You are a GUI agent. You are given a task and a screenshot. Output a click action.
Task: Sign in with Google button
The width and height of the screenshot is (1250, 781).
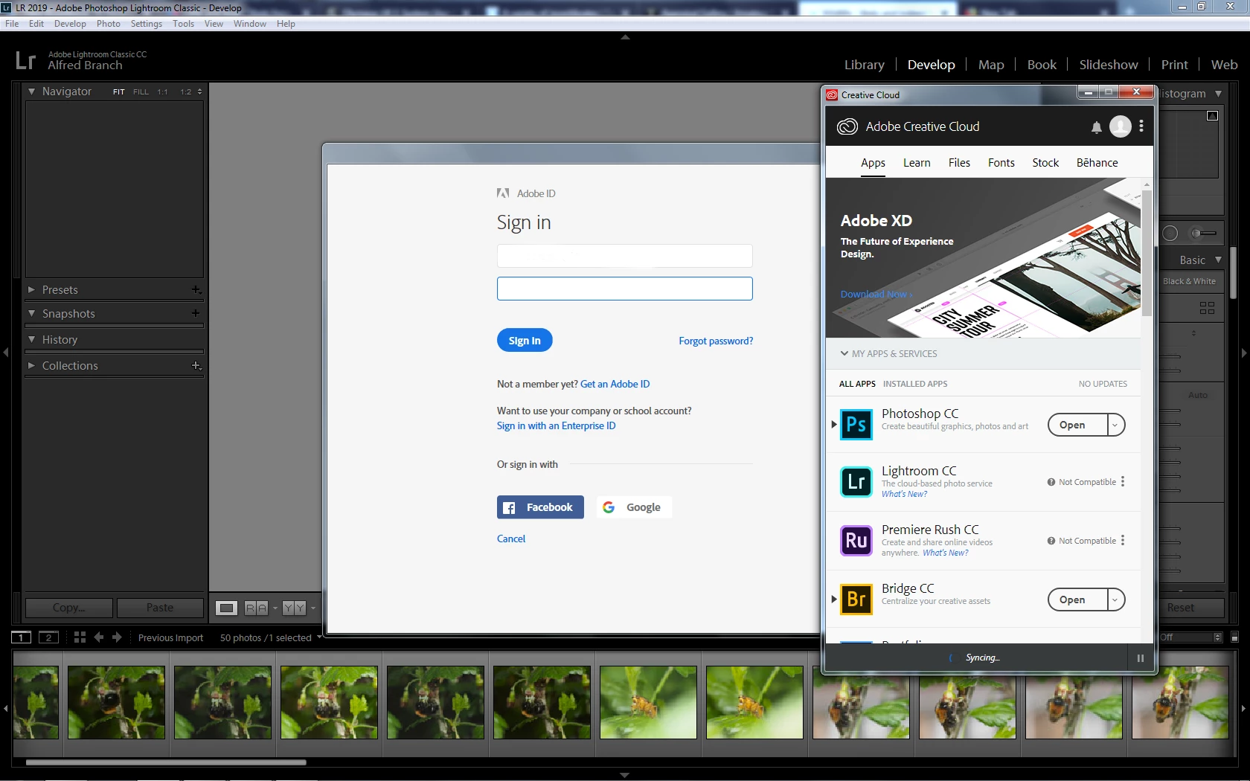[x=634, y=507]
